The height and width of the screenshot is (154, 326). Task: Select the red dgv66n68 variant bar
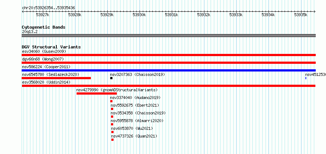[168, 63]
